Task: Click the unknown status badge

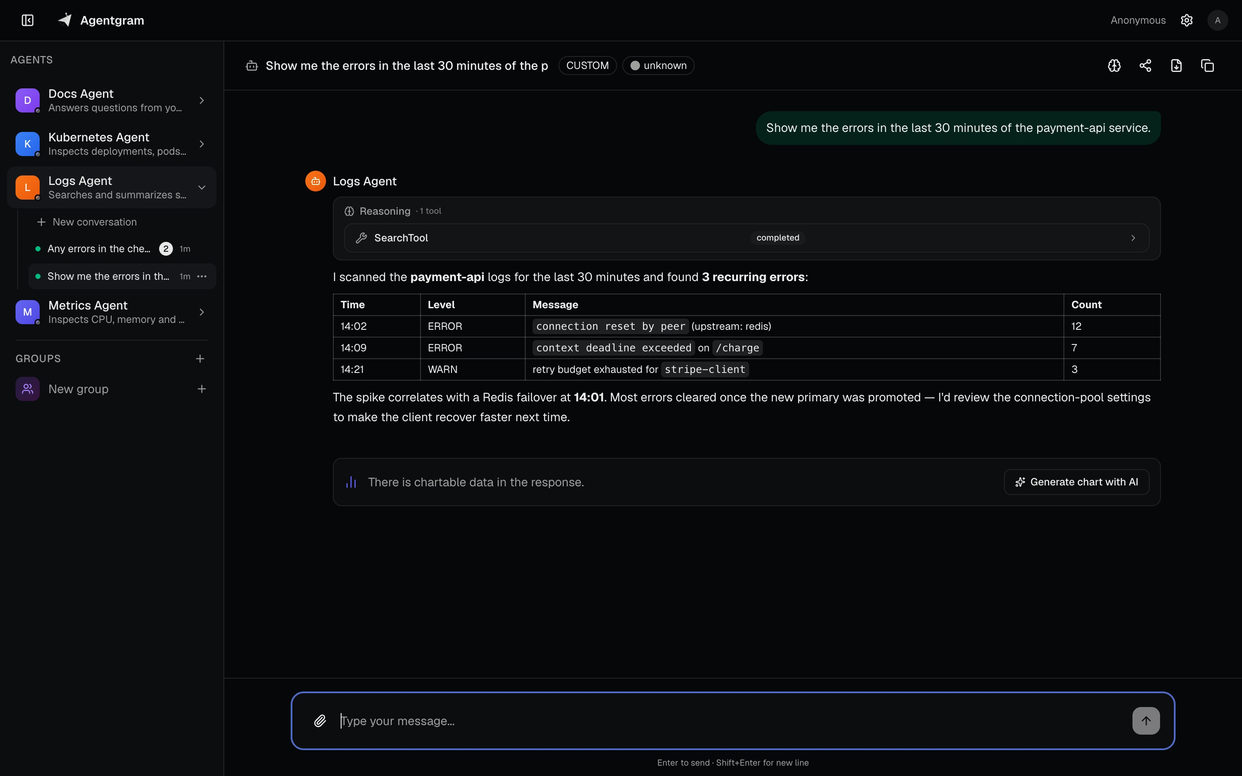Action: coord(659,66)
